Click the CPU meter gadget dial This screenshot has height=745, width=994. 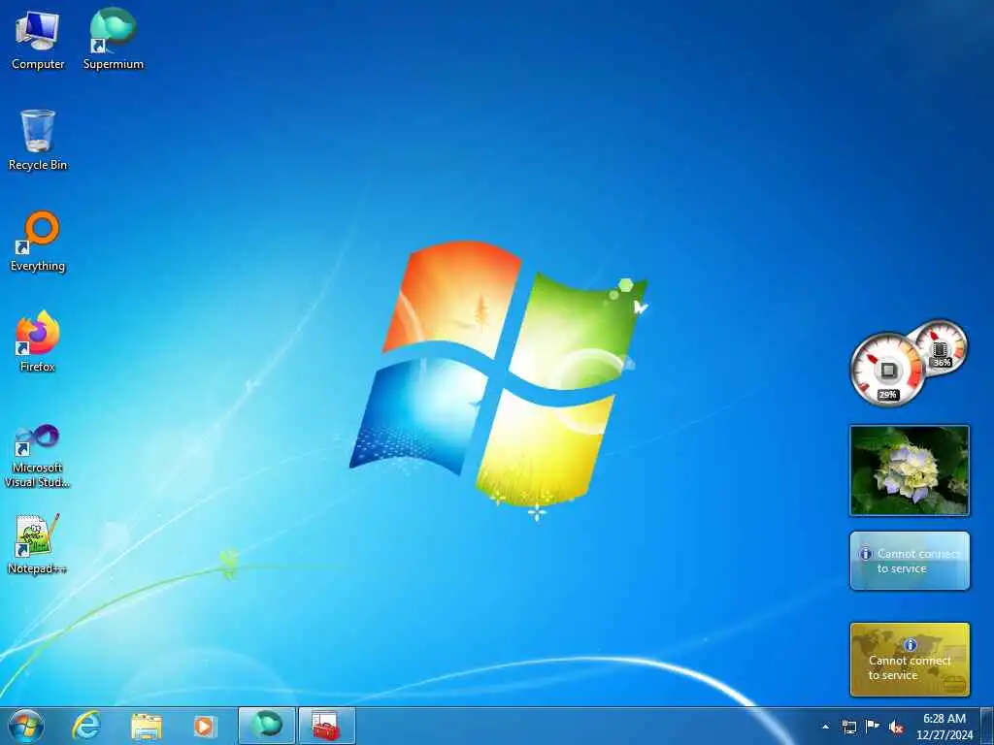pyautogui.click(x=887, y=370)
